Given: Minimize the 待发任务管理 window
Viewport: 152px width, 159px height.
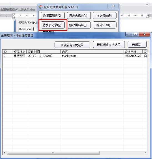Looking at the screenshot, I should click(129, 34).
